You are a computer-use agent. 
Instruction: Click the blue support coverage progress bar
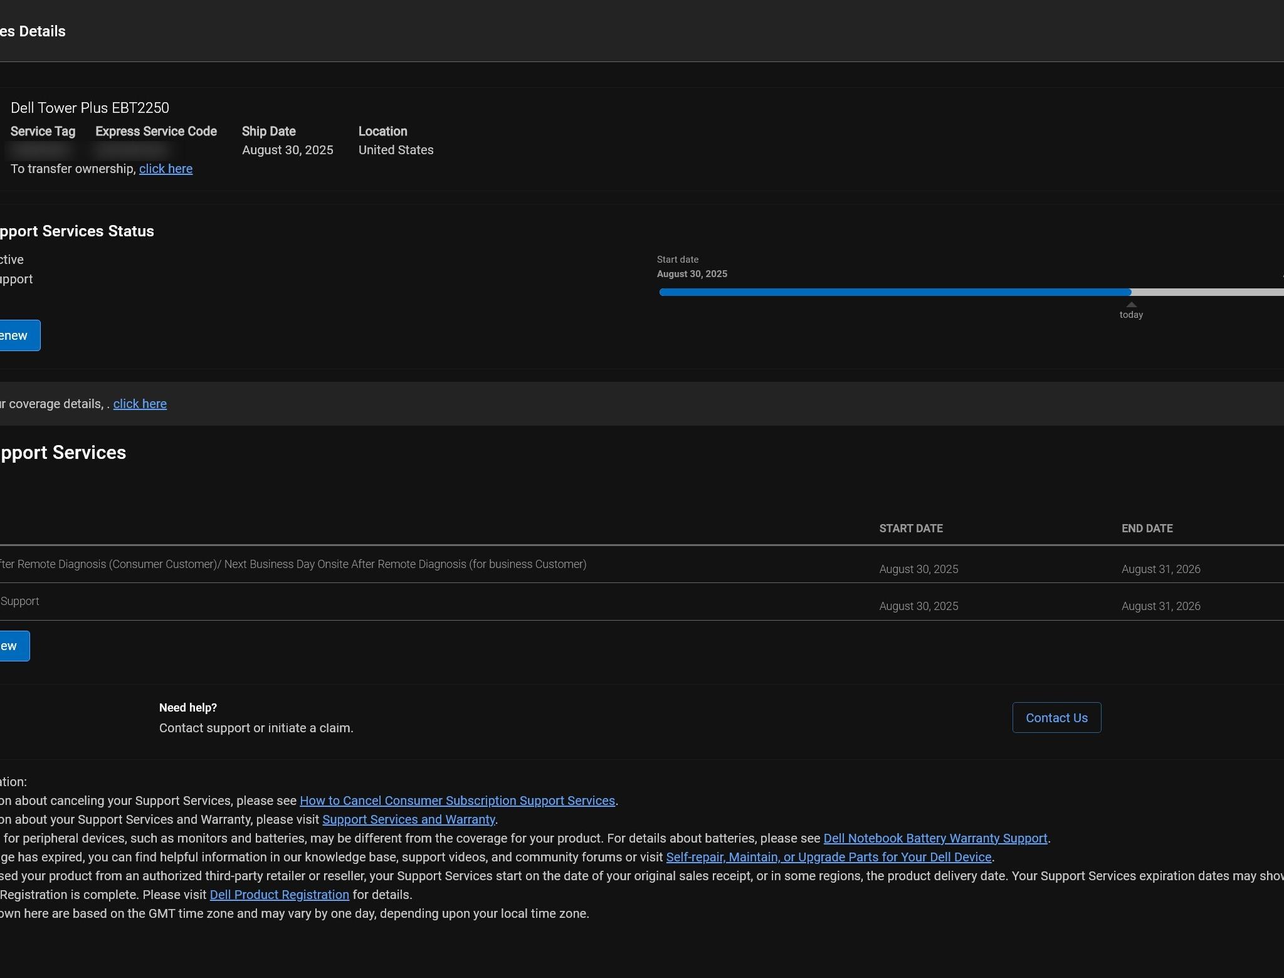tap(895, 292)
